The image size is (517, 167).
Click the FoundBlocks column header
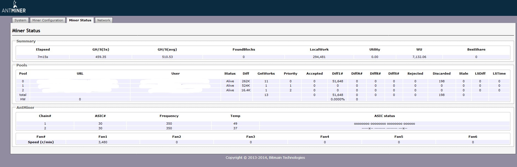[244, 49]
